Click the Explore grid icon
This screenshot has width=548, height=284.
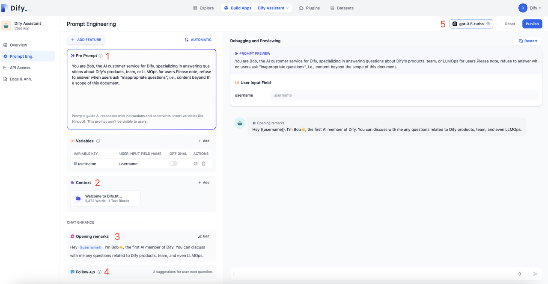[195, 8]
